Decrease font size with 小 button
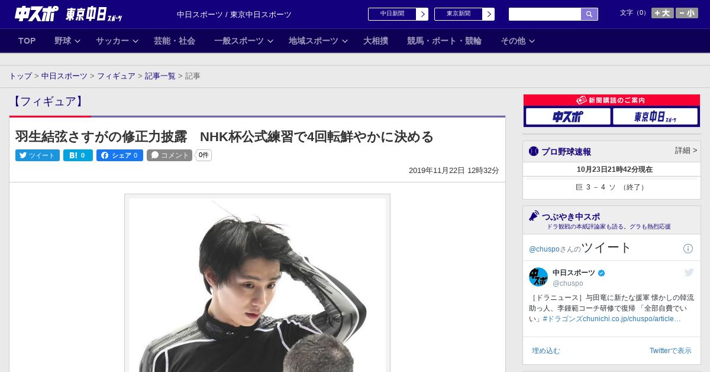710x372 pixels. point(687,13)
